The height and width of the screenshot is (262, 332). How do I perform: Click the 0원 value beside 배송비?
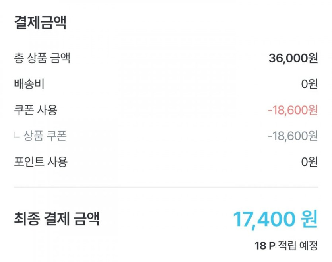[309, 84]
